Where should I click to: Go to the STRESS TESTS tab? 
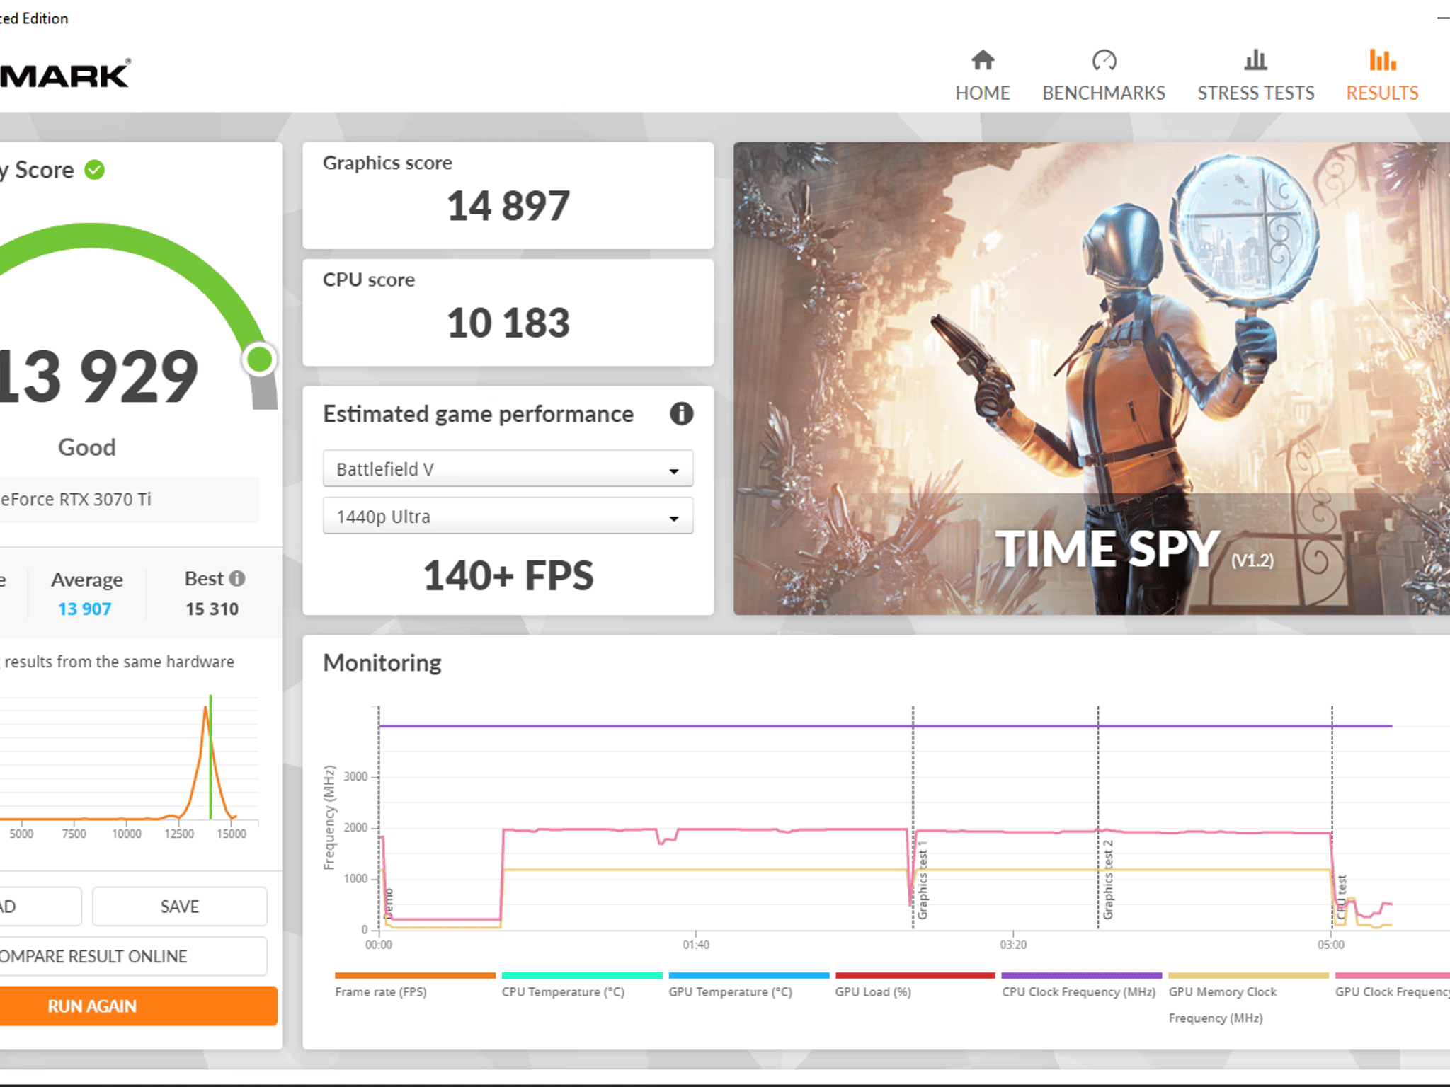(x=1255, y=76)
